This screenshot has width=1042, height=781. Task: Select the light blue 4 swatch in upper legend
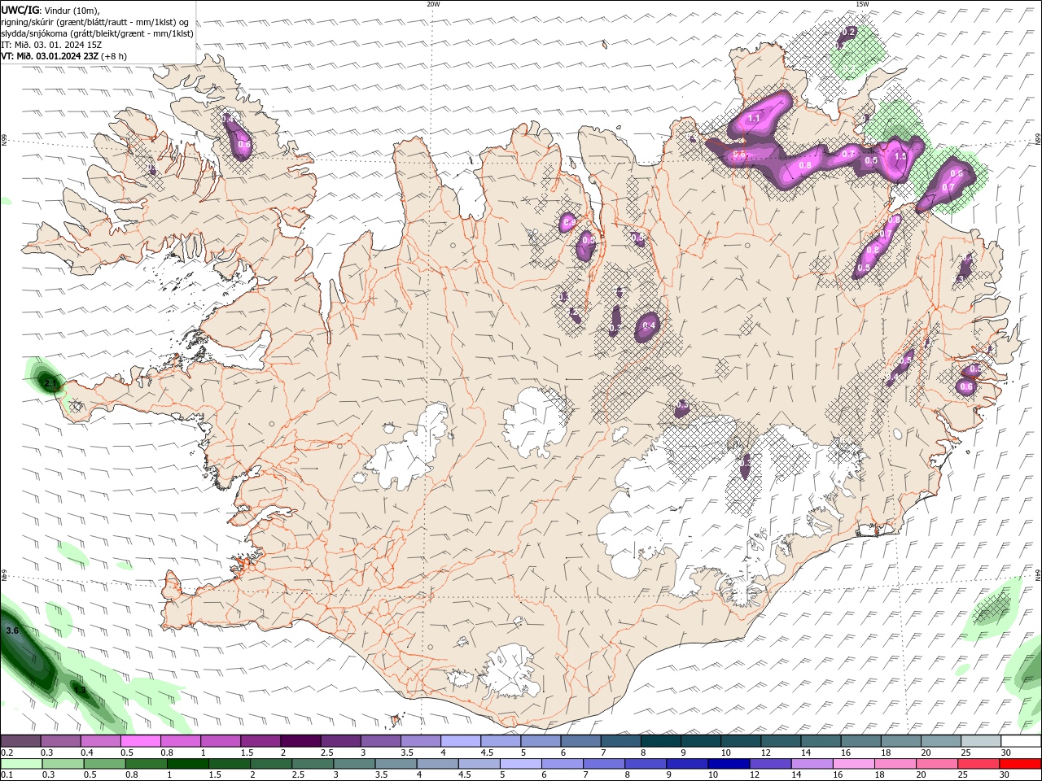pos(459,741)
